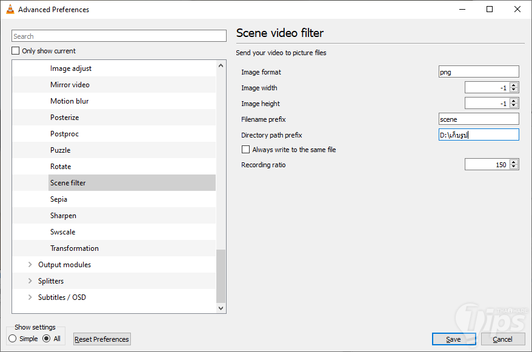The height and width of the screenshot is (352, 532).
Task: Expand the Output modules tree node
Action: click(30, 265)
